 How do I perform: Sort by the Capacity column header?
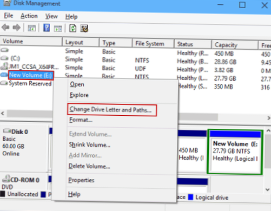click(235, 45)
